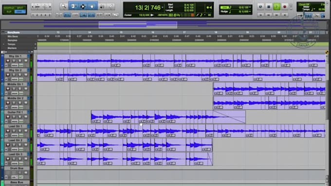
Task: Open Rhy Gtr 1 track view selector
Action: (x=15, y=65)
